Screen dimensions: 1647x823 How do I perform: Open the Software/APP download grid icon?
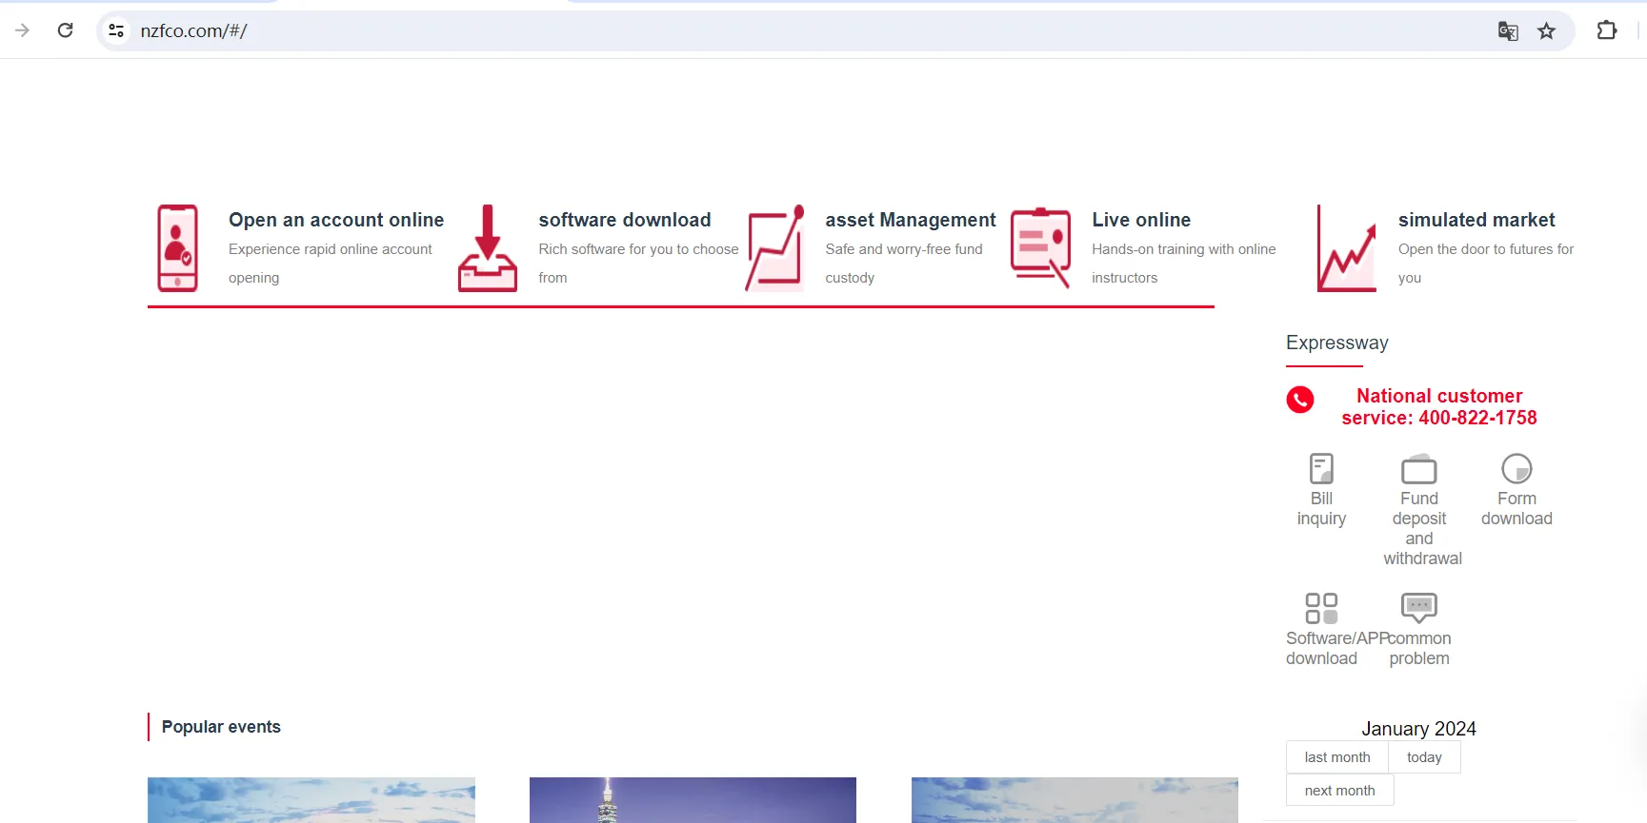pyautogui.click(x=1321, y=608)
